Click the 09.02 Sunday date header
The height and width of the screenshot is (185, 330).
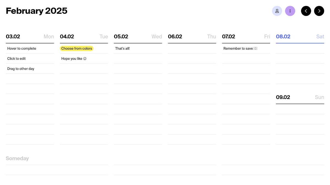[283, 97]
